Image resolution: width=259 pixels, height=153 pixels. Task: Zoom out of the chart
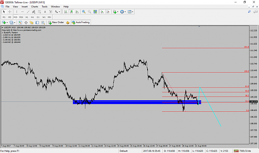click(90, 12)
